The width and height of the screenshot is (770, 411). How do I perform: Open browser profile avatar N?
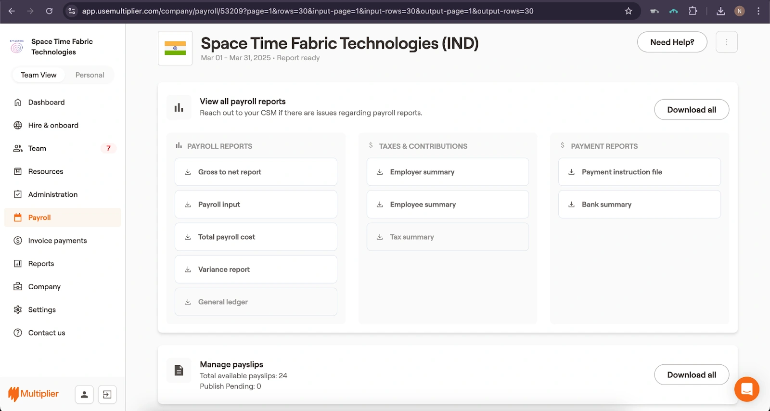pyautogui.click(x=740, y=11)
